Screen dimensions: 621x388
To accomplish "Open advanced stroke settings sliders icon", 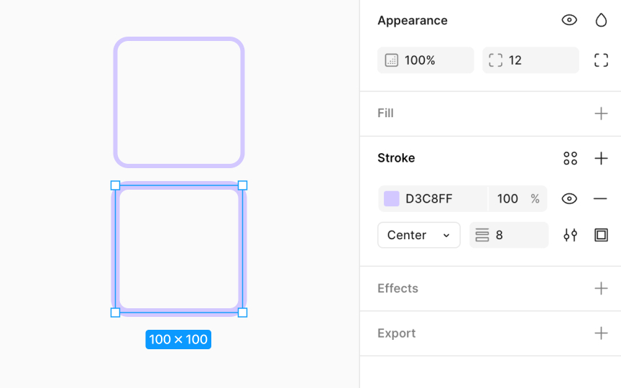I will (570, 235).
